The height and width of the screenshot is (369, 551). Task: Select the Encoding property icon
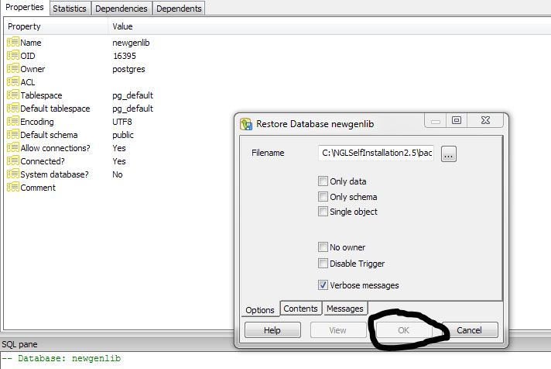(x=13, y=122)
